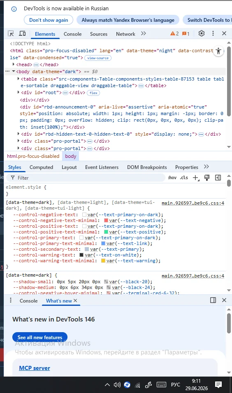Expand the head element node

click(x=14, y=65)
